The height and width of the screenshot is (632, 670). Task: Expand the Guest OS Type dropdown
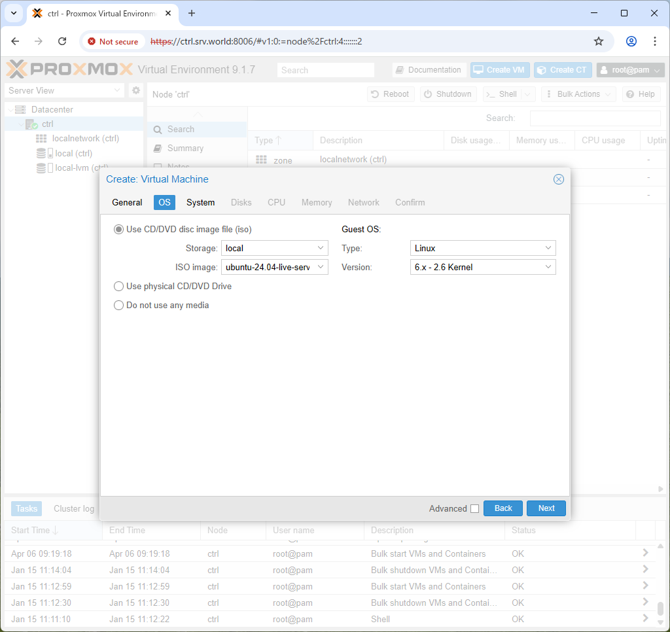coord(483,248)
